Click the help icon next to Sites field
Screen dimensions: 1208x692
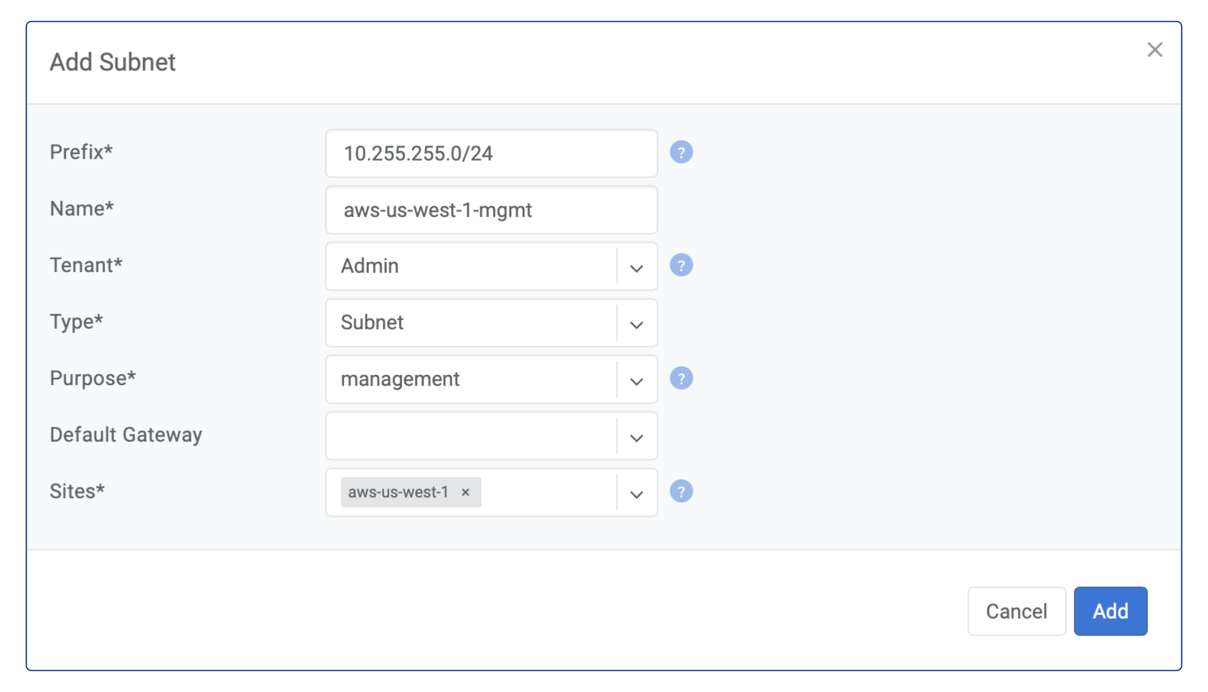(682, 491)
